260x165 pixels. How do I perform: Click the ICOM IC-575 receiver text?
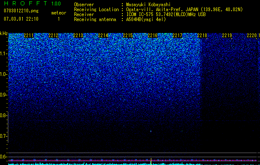click(x=166, y=14)
